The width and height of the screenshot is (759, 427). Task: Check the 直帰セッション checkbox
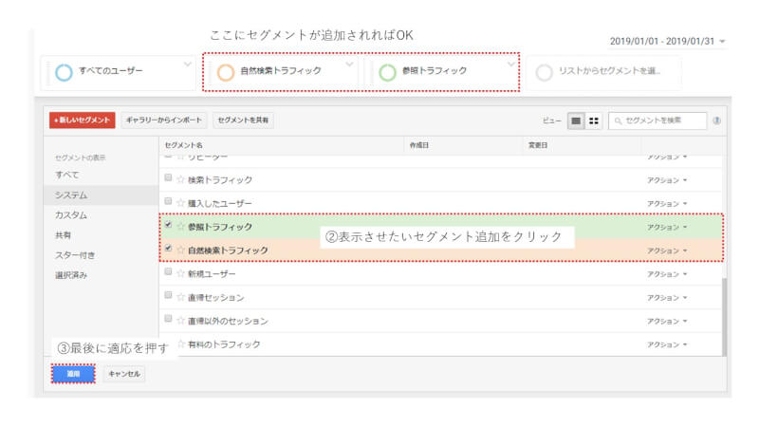coord(168,295)
